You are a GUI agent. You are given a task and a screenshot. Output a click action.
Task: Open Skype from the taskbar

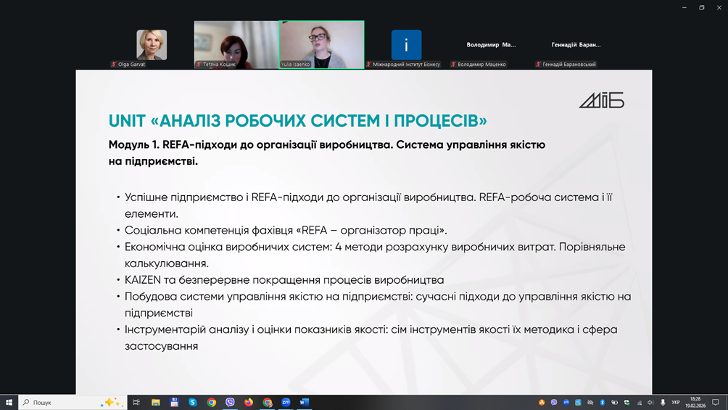click(193, 402)
